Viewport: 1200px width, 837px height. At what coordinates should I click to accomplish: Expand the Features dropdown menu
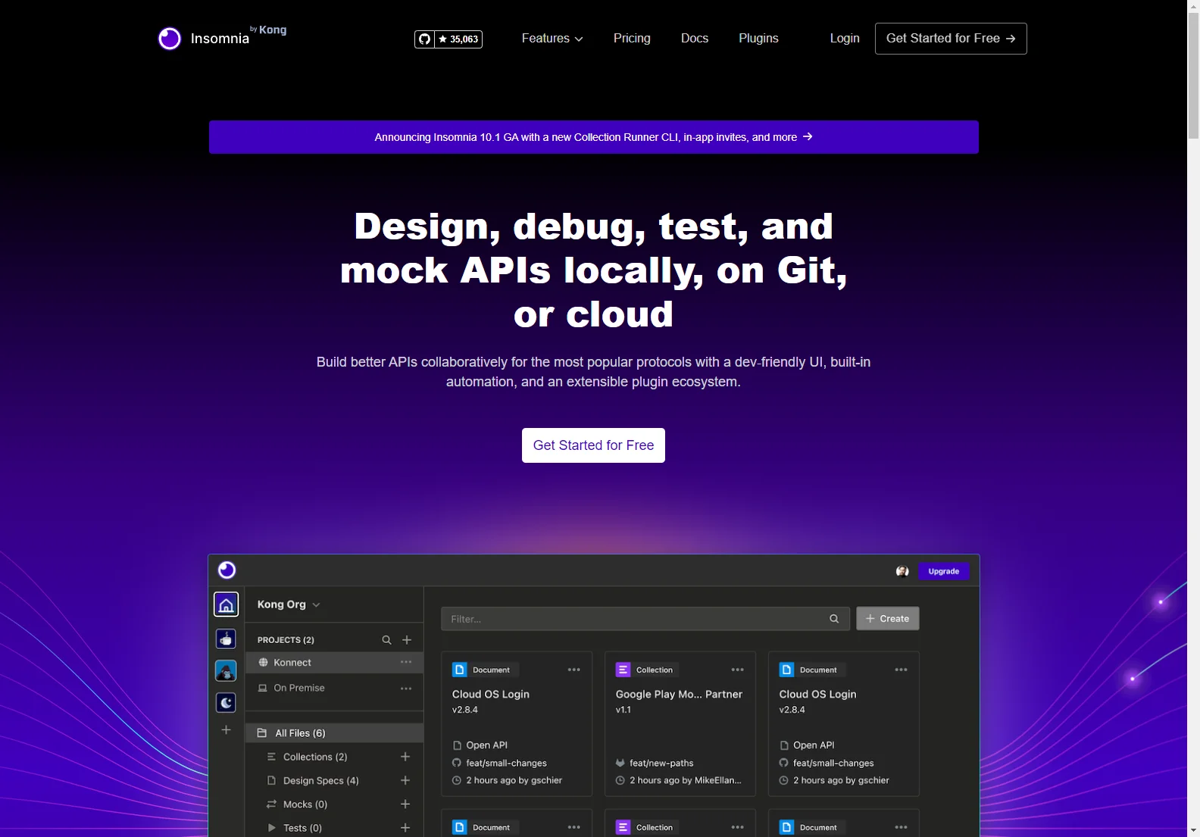tap(552, 38)
